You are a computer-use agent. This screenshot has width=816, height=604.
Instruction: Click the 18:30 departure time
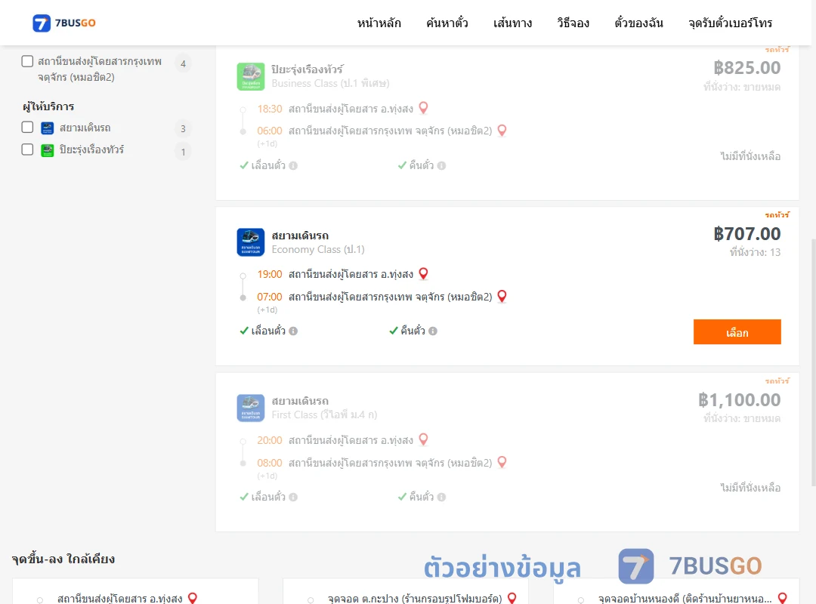[x=270, y=109]
